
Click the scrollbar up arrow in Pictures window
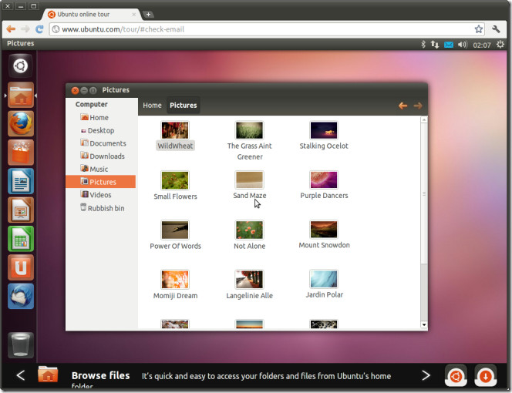pyautogui.click(x=424, y=119)
